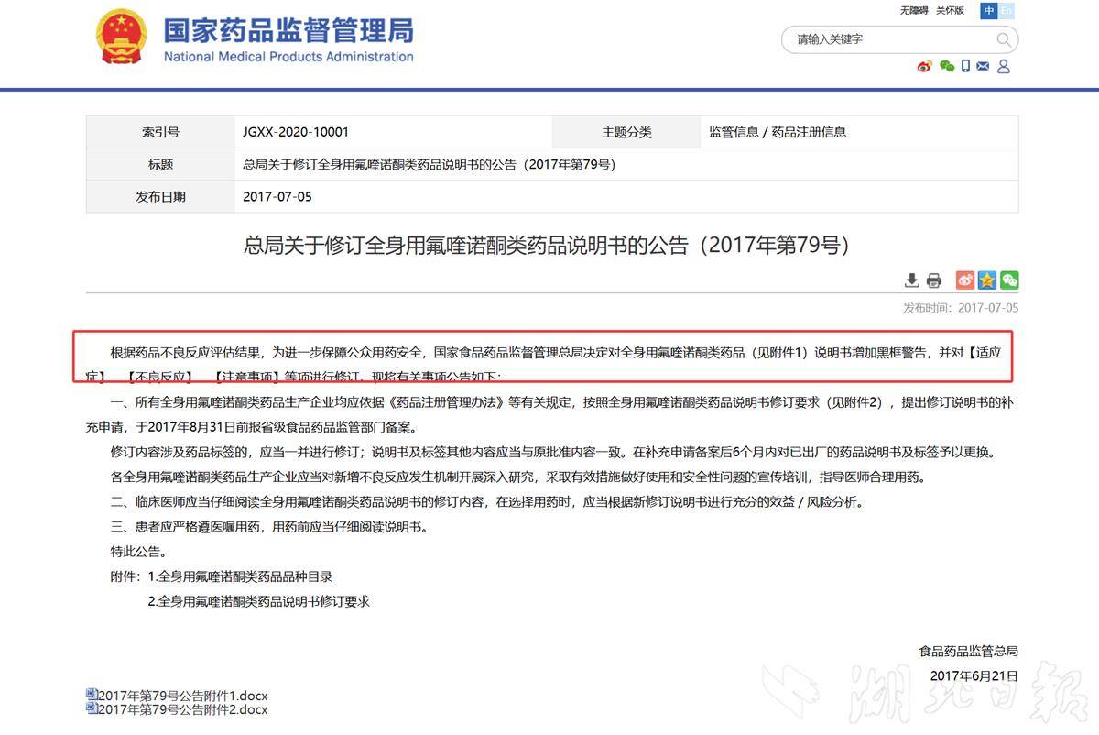Click the 索引号 table label
The width and height of the screenshot is (1099, 735).
(x=160, y=132)
